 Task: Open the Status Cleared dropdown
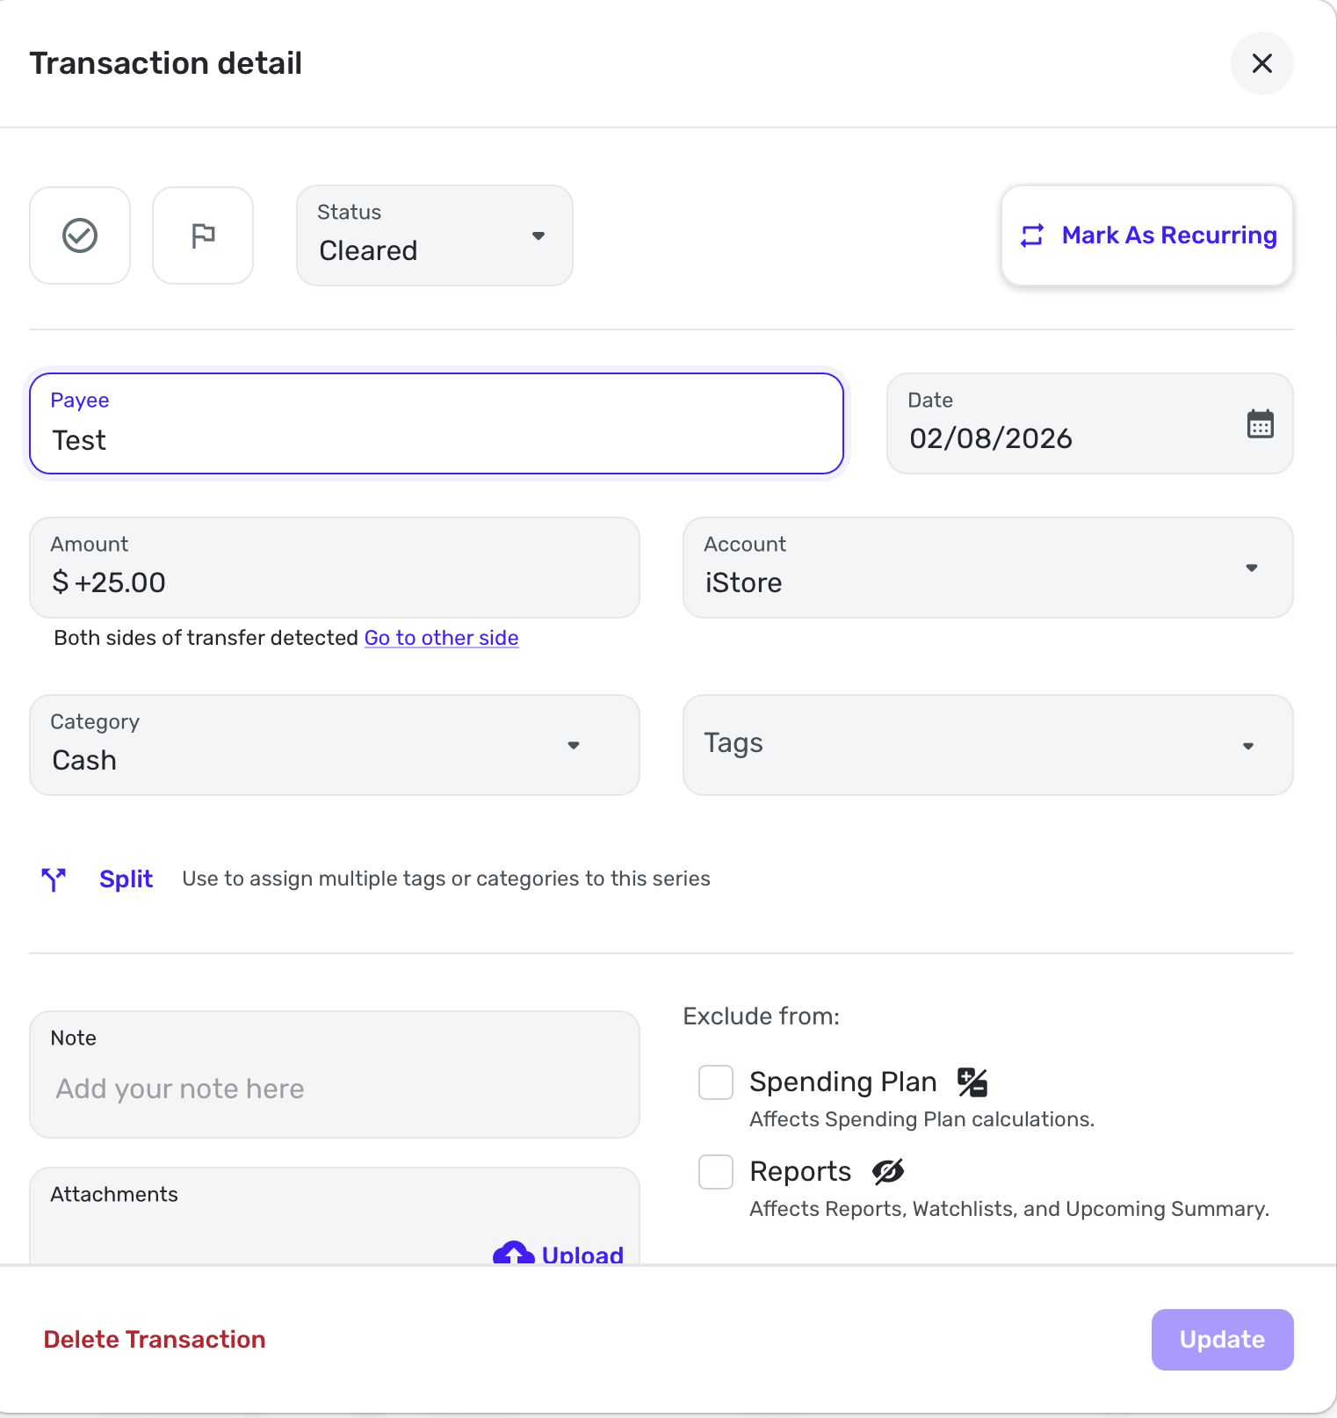[x=435, y=235]
